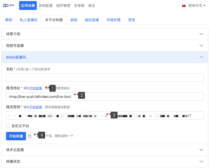Screen dimensions: 209x168
Task: Click the 名称 input field
Action: tap(105, 77)
